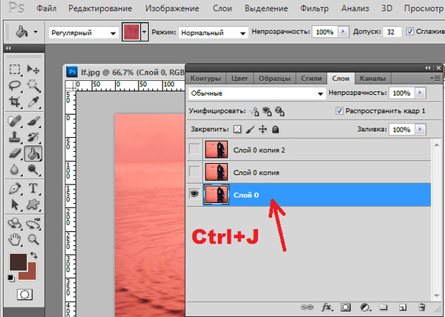Select the Lasso tool
This screenshot has height=317, width=445.
point(15,85)
